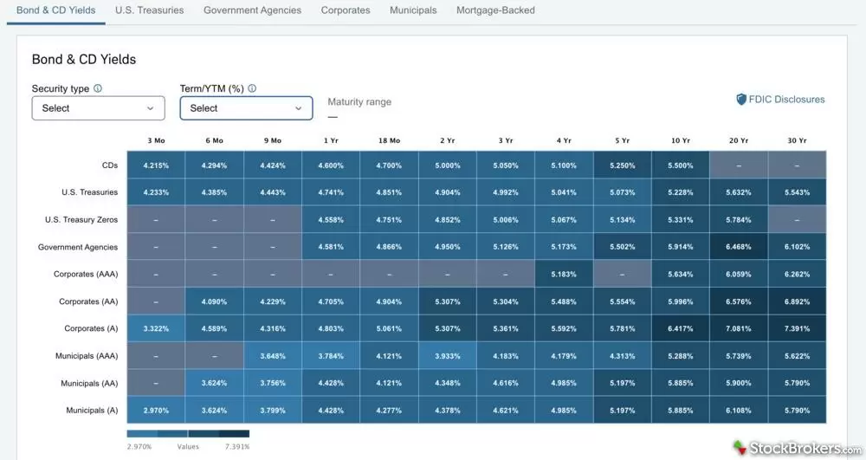Click Government Agencies 20 Yr 6.468% cell
The image size is (866, 460).
pos(739,247)
